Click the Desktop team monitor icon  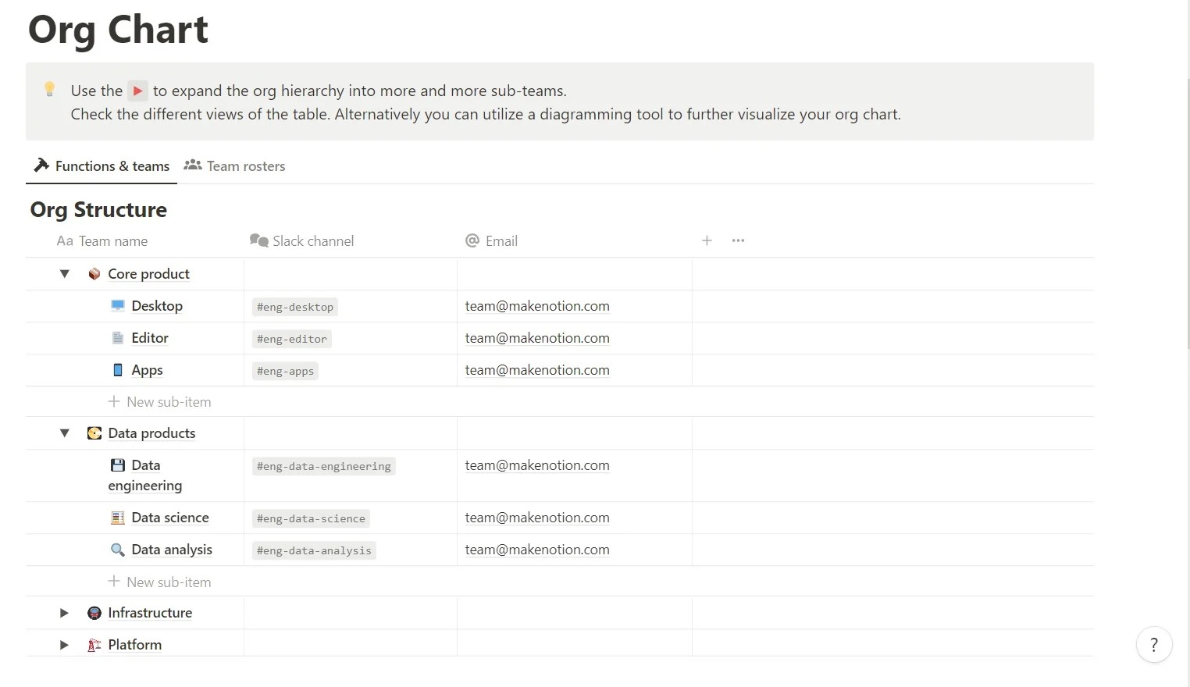pyautogui.click(x=118, y=306)
